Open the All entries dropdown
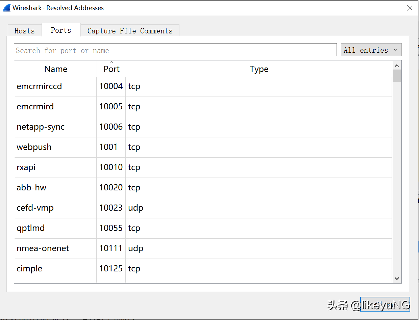 (x=371, y=50)
